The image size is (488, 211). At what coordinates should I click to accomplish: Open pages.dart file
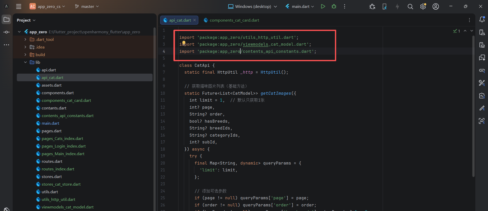pyautogui.click(x=51, y=131)
